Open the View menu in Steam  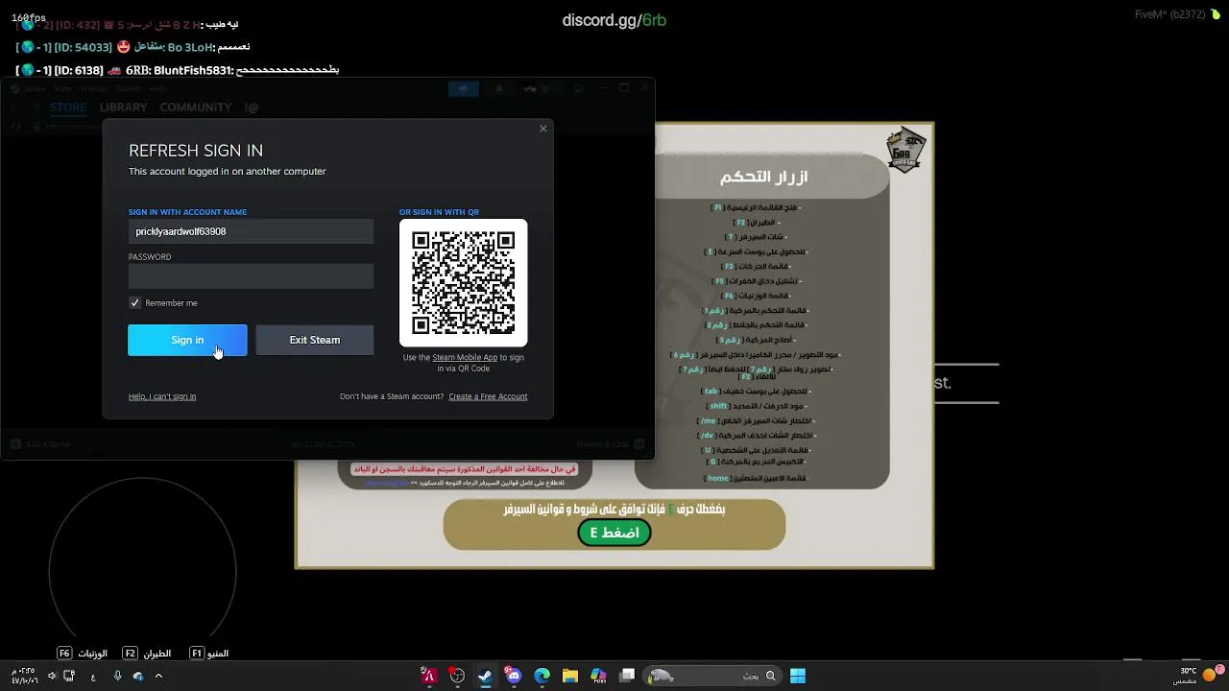(62, 88)
